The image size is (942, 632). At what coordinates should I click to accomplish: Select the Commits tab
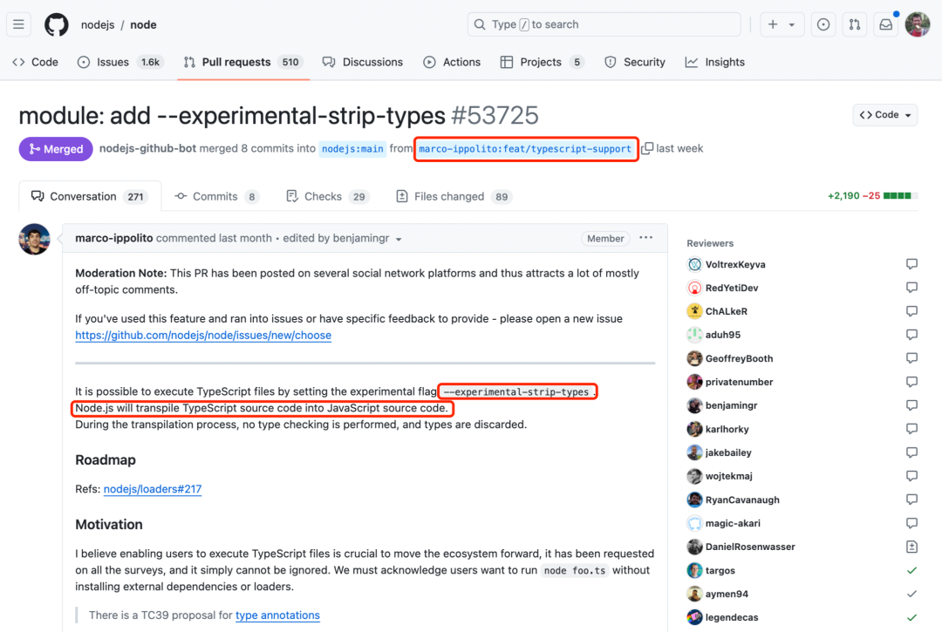coord(216,196)
